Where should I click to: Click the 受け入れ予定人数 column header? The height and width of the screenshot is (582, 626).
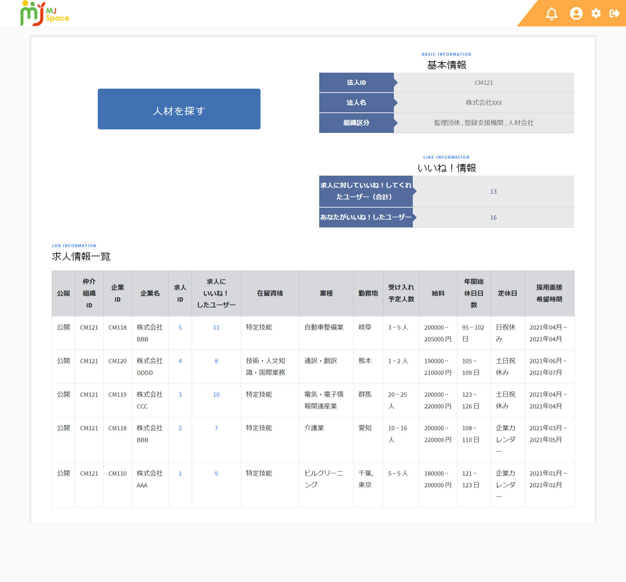click(x=401, y=293)
